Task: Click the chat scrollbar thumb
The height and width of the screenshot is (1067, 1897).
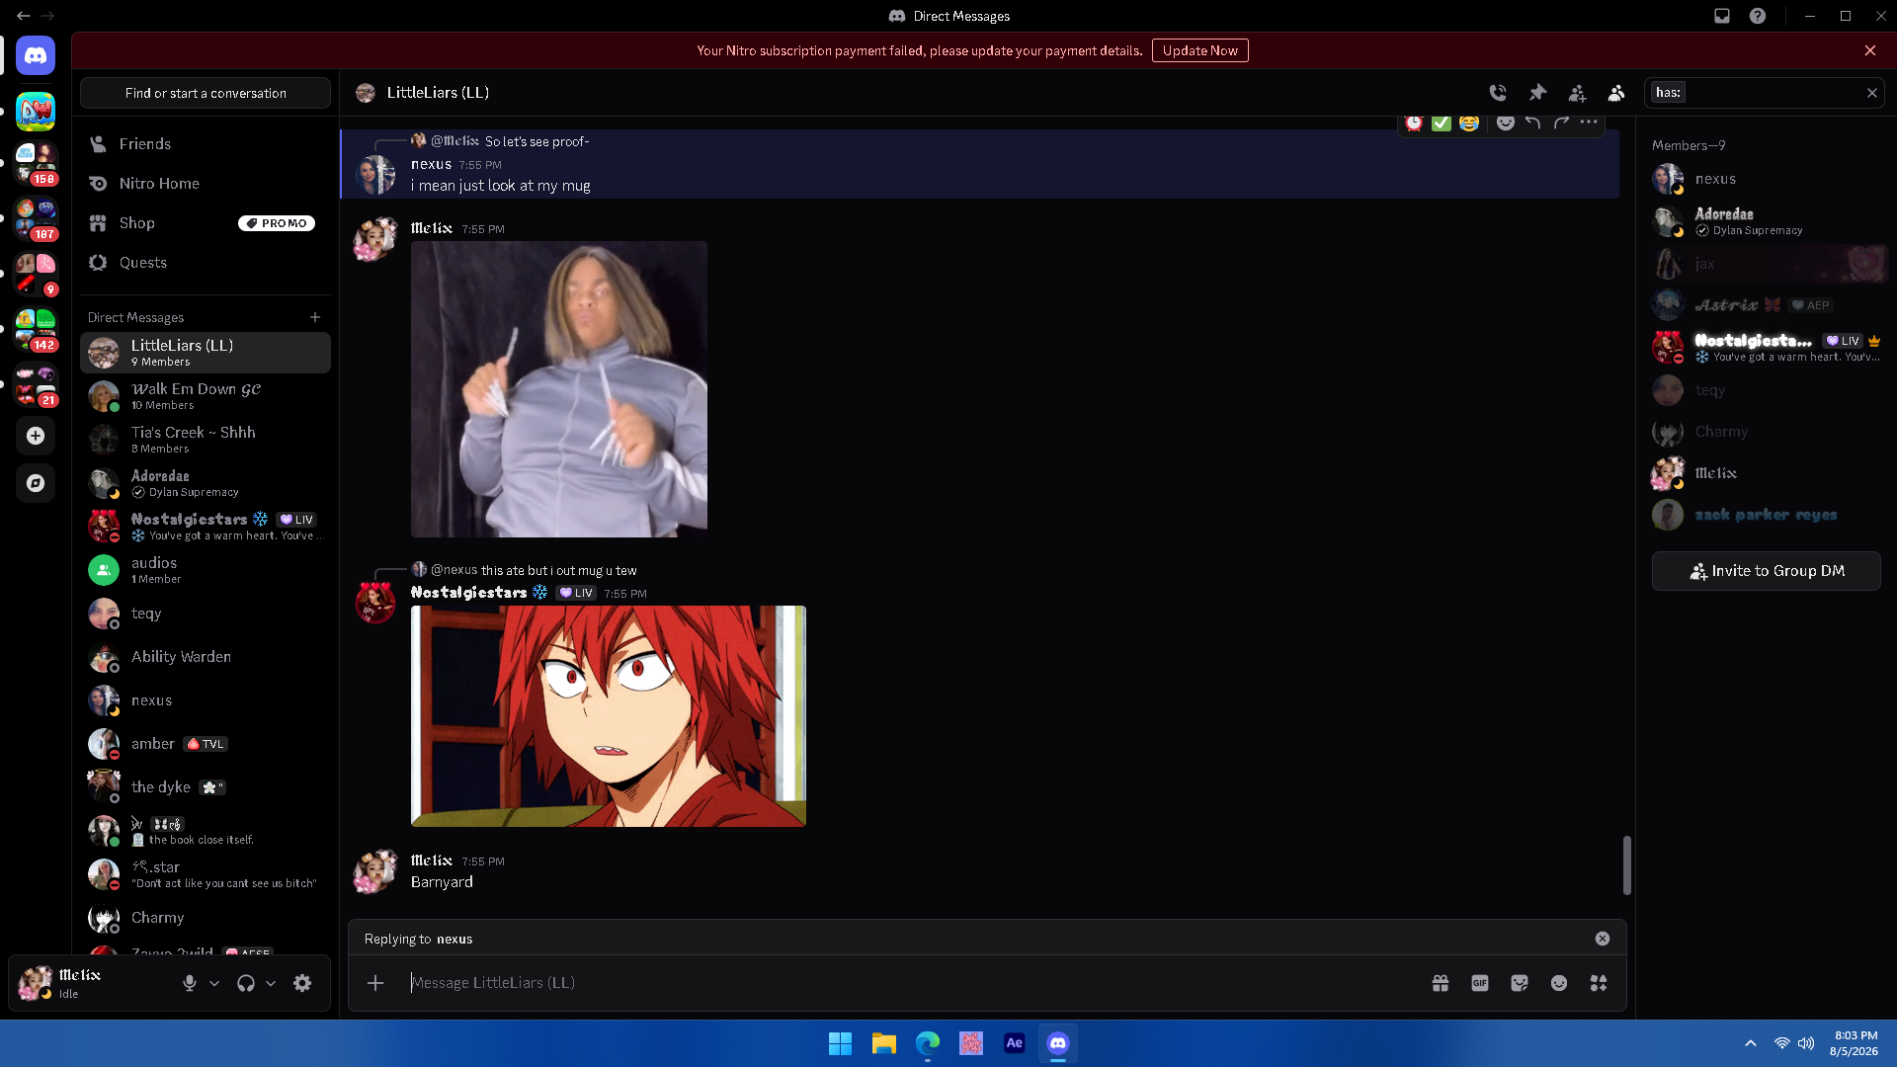Action: [1626, 865]
